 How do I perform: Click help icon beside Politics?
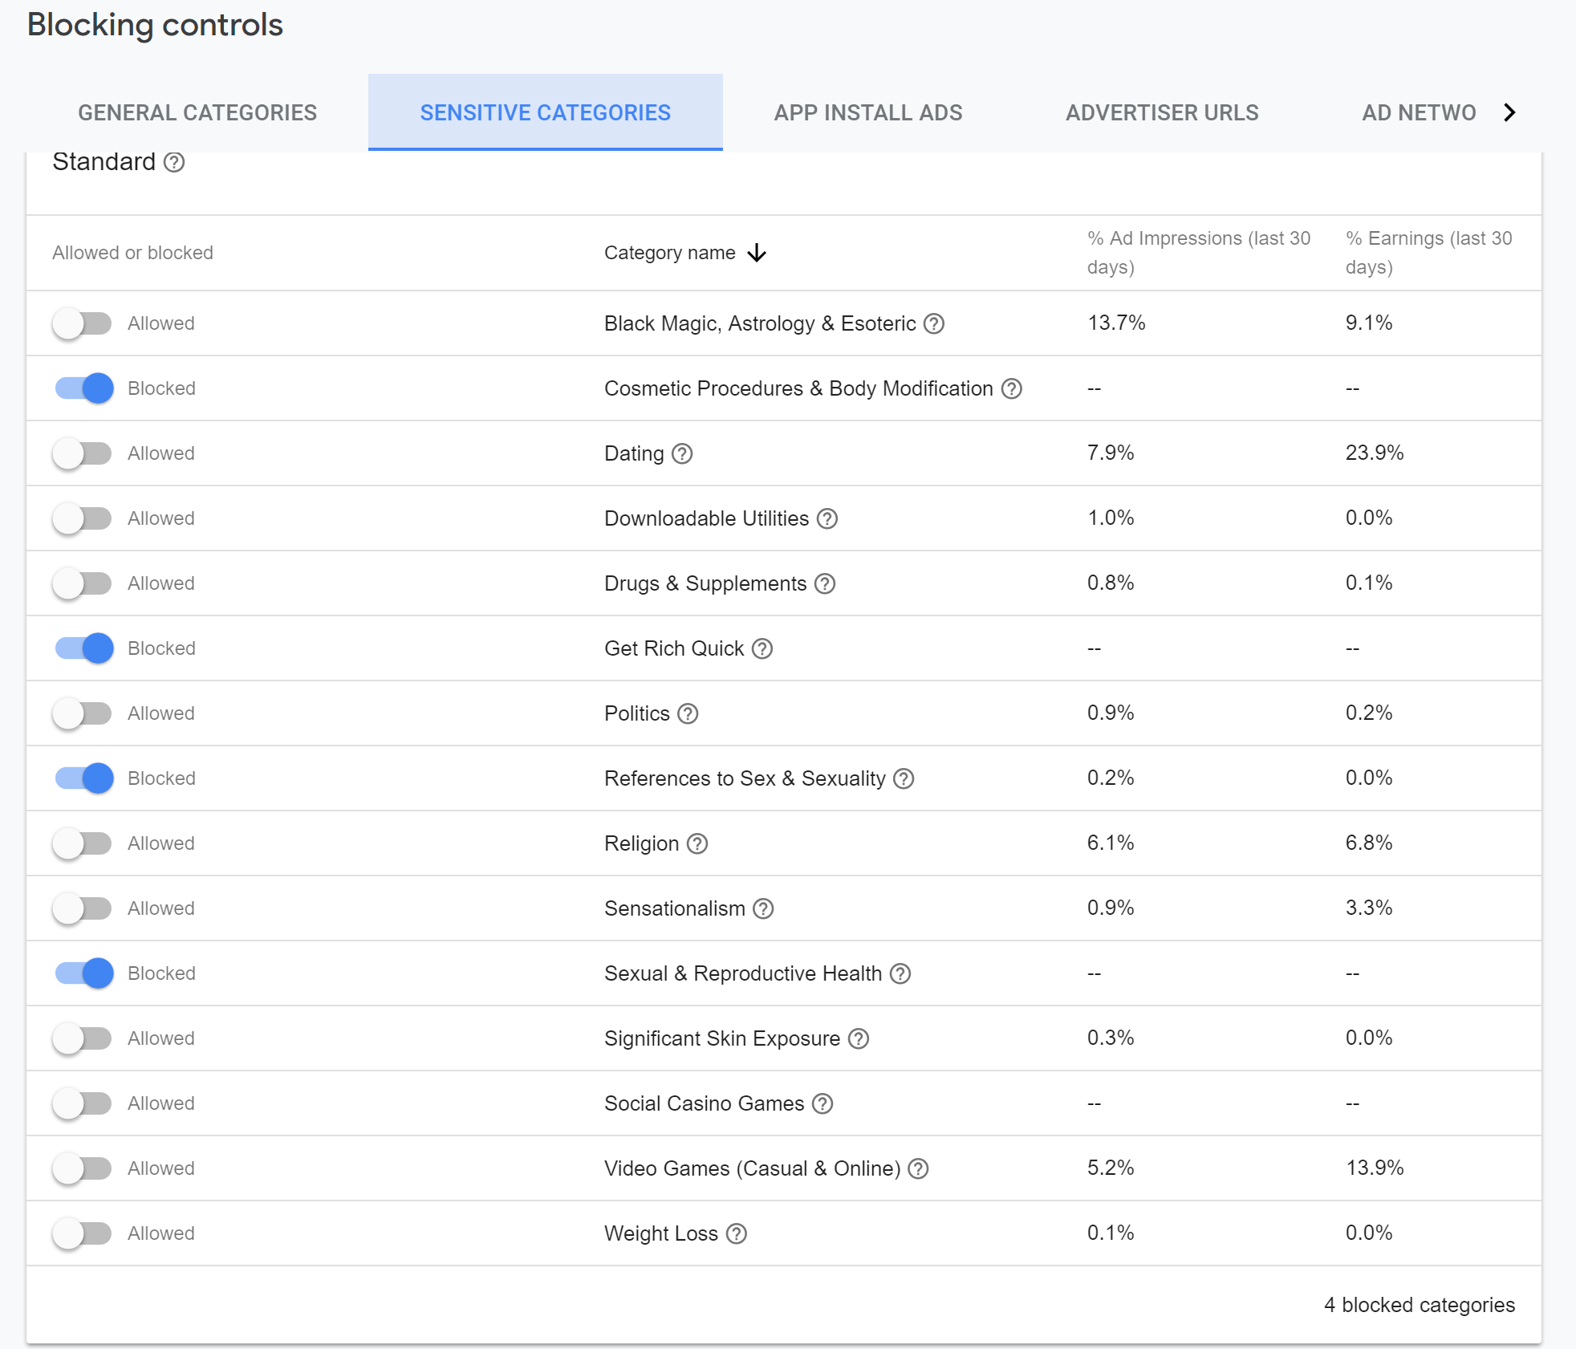(x=688, y=714)
